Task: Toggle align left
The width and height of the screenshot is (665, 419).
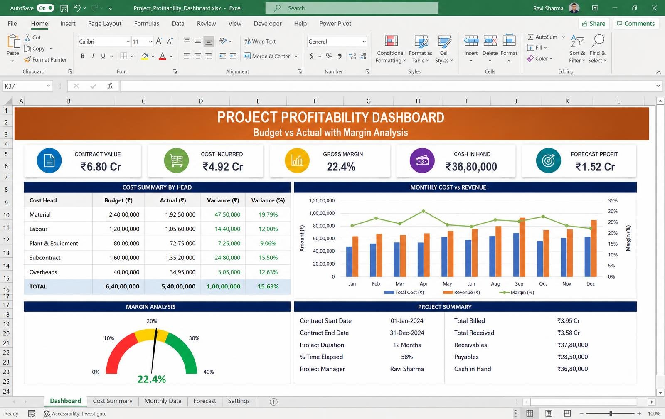Action: (x=187, y=56)
